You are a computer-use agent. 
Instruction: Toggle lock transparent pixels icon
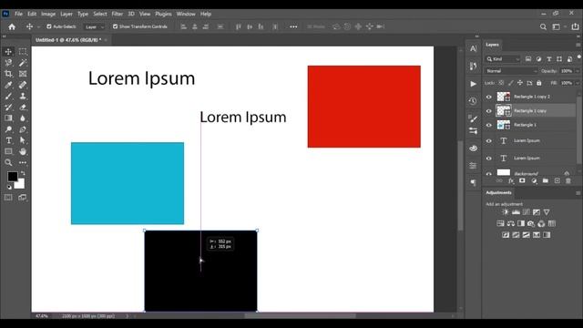click(x=501, y=83)
